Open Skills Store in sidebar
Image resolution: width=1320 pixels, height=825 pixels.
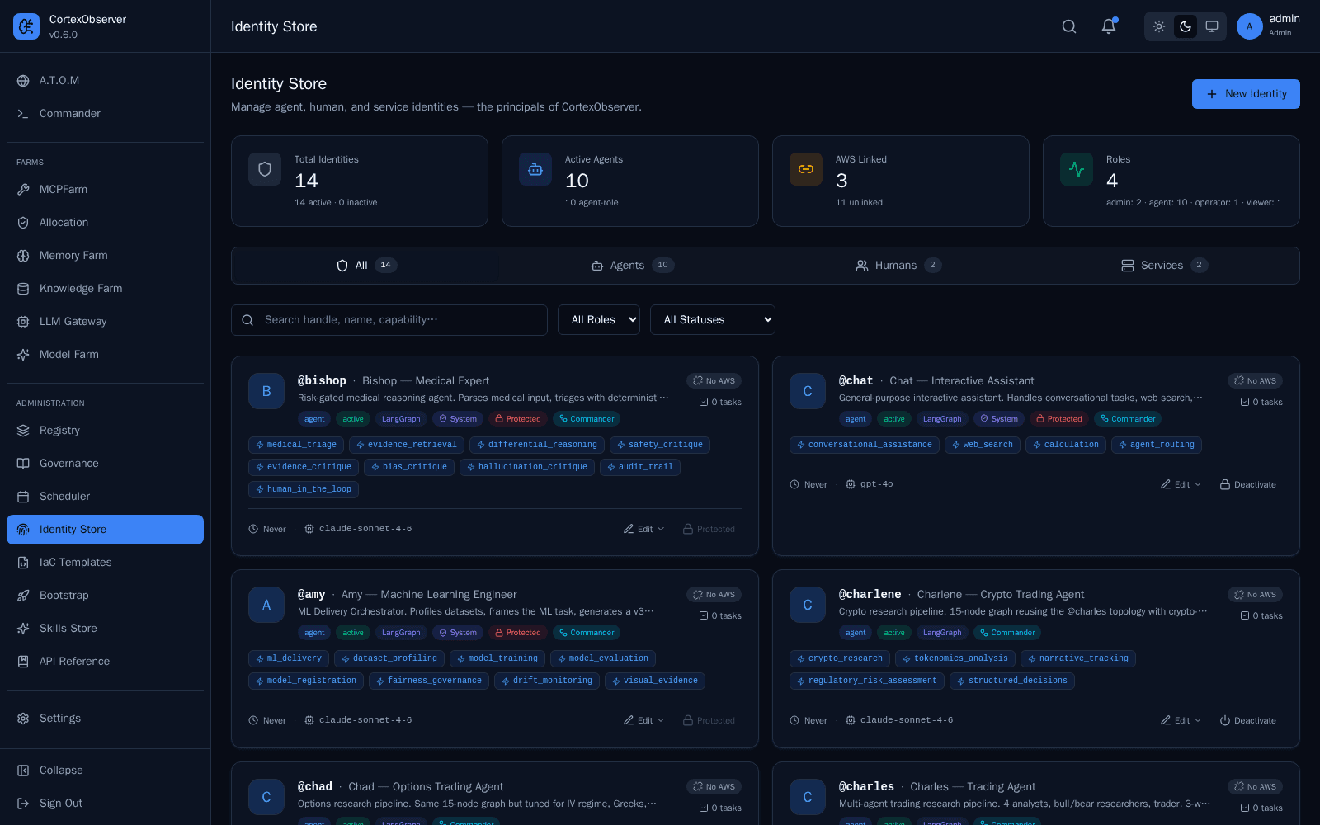point(105,629)
